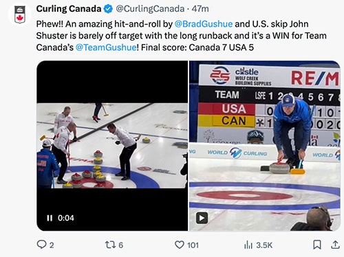This screenshot has width=344, height=257.
Task: Share post via upload arrow icon
Action: coord(335,245)
